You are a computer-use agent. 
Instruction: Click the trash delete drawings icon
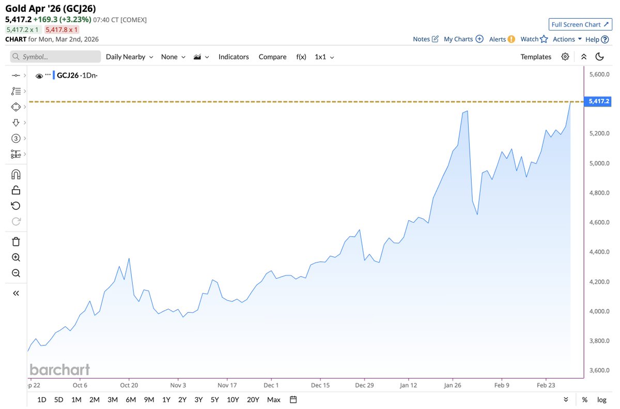coord(16,241)
